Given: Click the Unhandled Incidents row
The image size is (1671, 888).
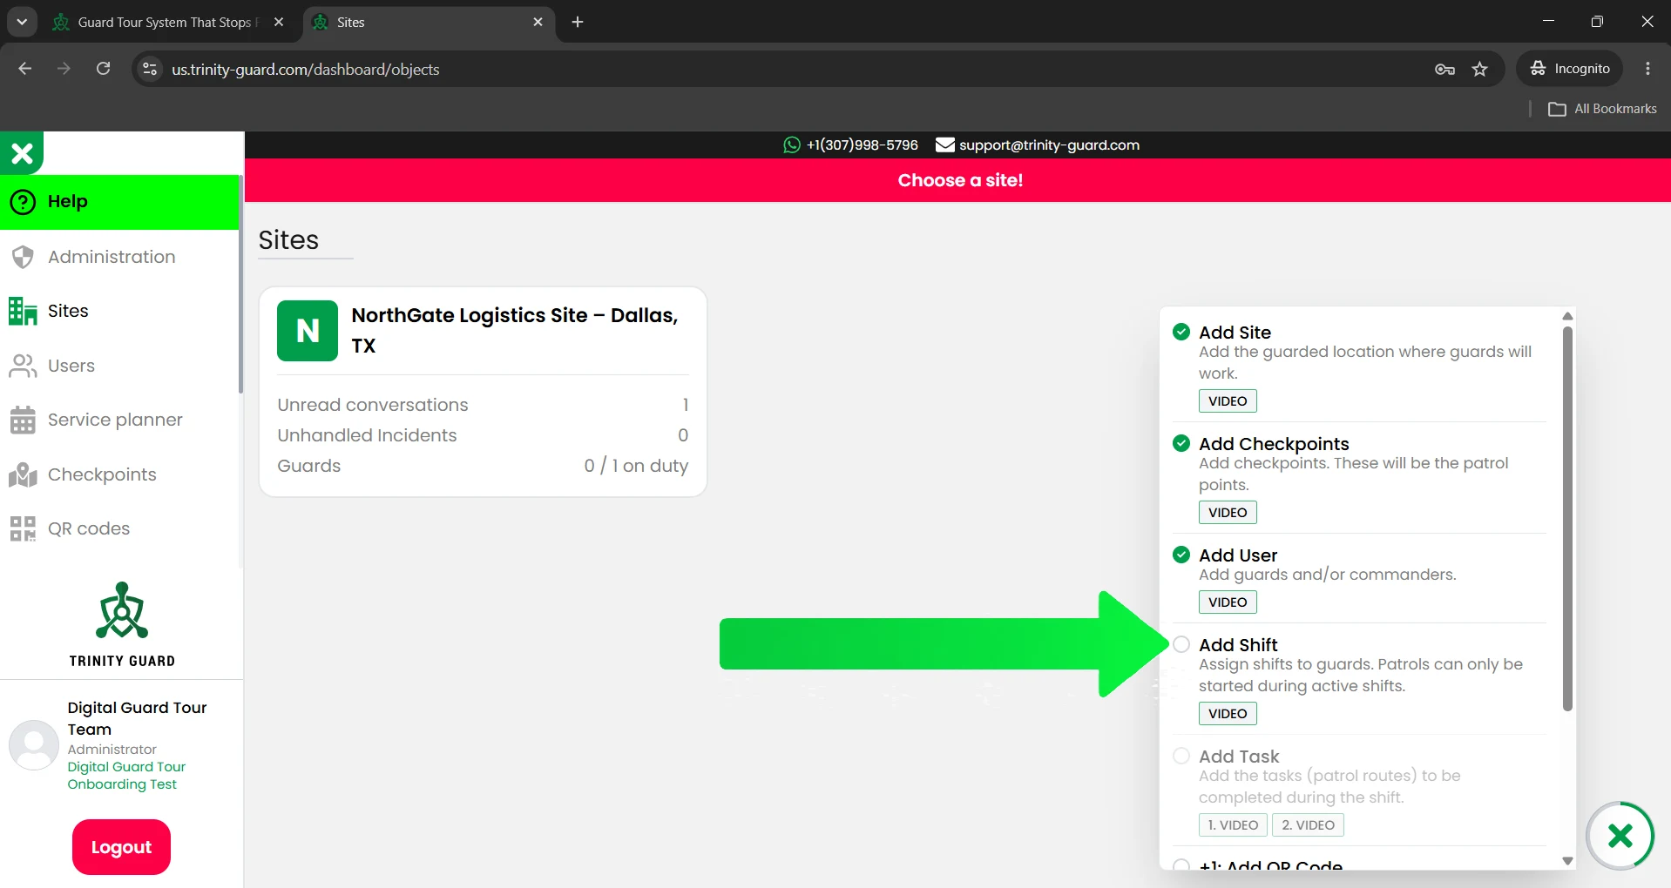Looking at the screenshot, I should coord(483,435).
